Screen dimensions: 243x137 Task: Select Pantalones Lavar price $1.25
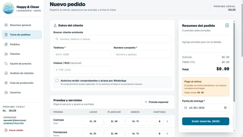[x=93, y=134]
